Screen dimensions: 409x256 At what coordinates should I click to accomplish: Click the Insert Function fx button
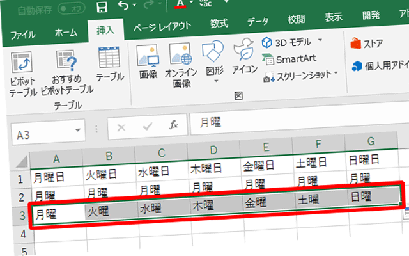[x=174, y=125]
